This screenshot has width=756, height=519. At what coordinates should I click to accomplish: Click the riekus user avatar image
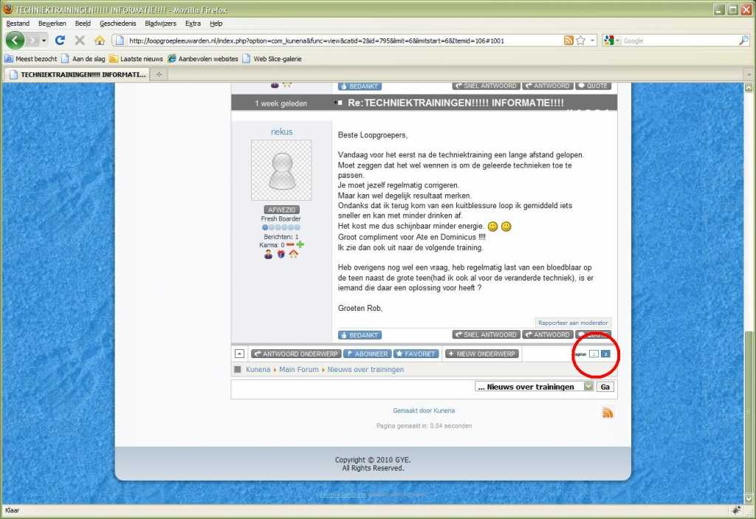[x=281, y=171]
